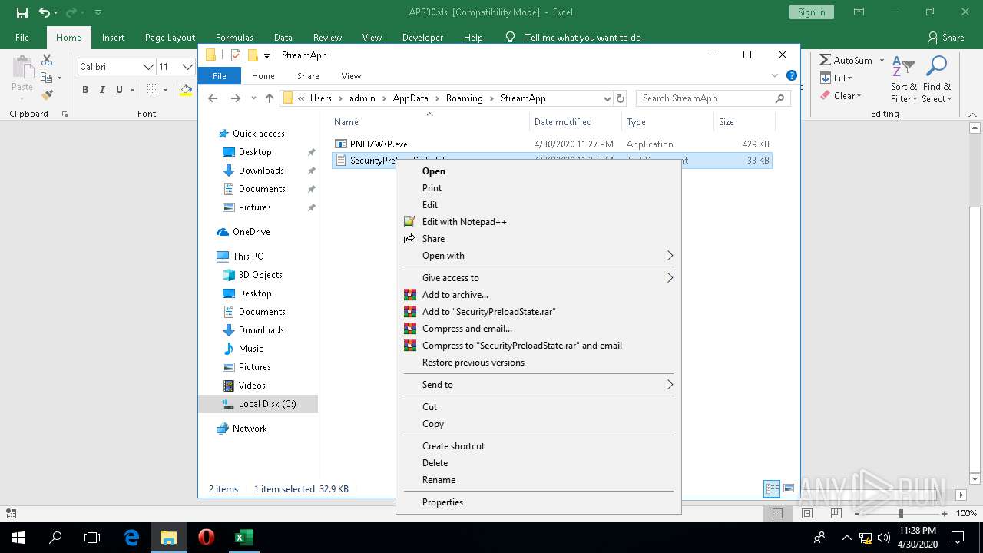
Task: Click the Undo arrow in Excel title bar
Action: (45, 12)
